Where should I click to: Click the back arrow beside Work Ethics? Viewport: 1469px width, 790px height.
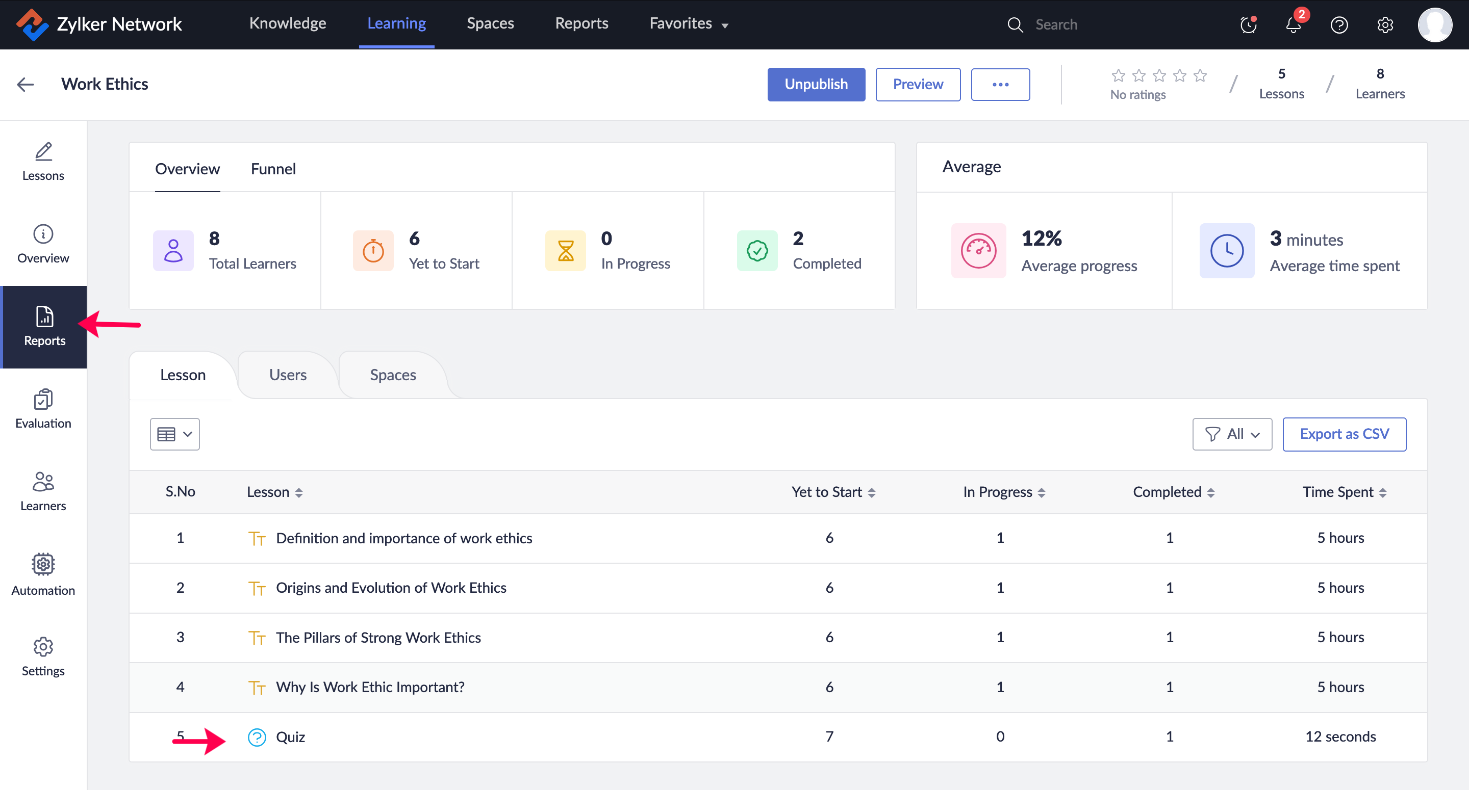pos(26,85)
